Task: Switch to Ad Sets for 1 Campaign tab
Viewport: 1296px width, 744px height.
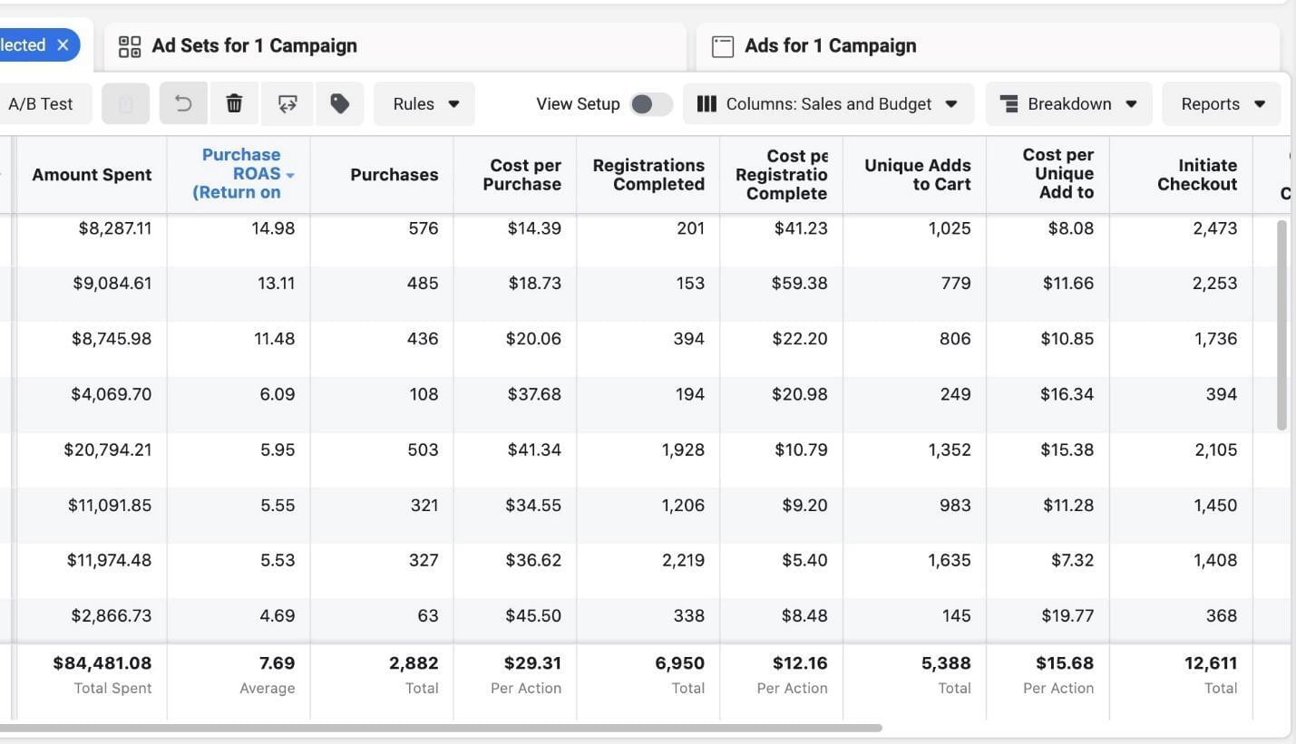Action: point(254,46)
